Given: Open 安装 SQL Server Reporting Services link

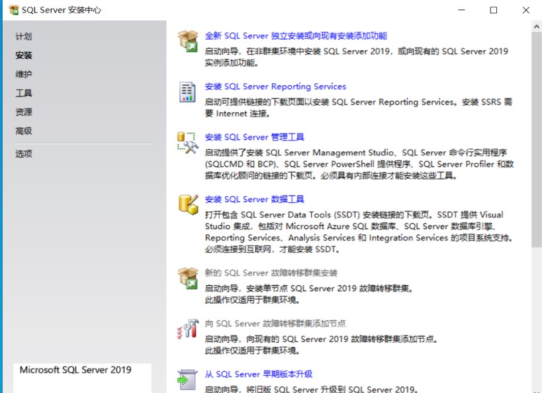Looking at the screenshot, I should point(275,87).
